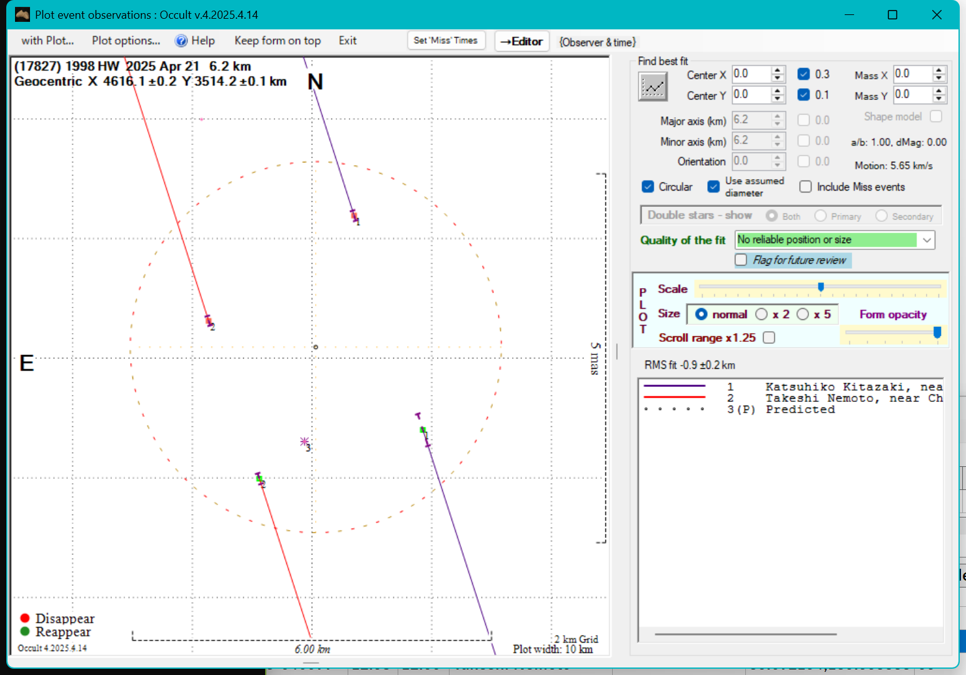Image resolution: width=966 pixels, height=675 pixels.
Task: Adjust the Form opacity slider
Action: (937, 332)
